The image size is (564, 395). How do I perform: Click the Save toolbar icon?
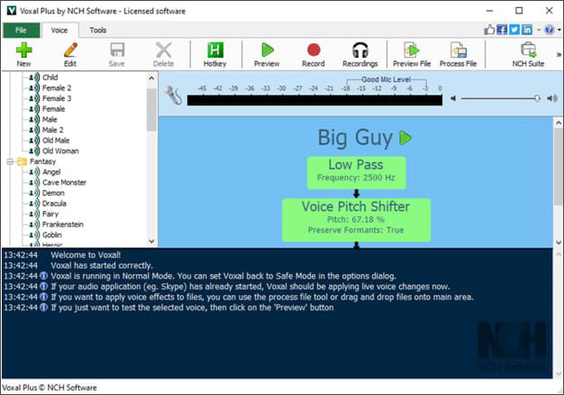click(116, 55)
